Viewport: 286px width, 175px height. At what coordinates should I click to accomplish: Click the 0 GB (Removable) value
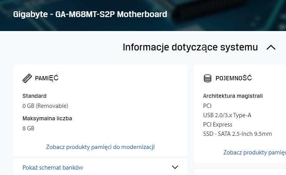click(x=45, y=106)
